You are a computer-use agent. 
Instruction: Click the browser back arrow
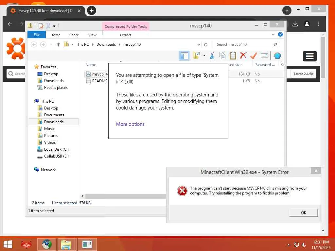click(x=10, y=24)
